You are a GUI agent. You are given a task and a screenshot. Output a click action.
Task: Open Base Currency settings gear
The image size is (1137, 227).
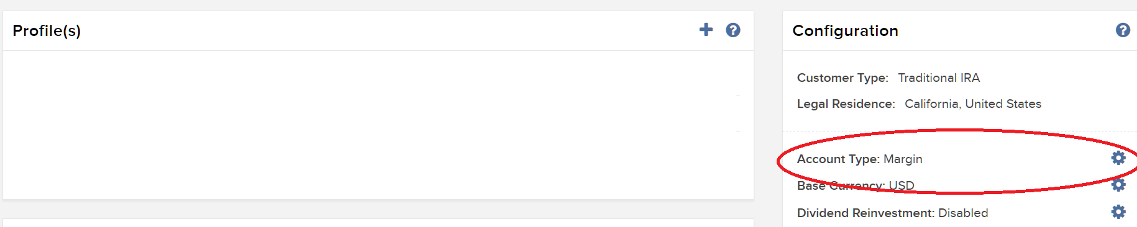click(x=1118, y=185)
